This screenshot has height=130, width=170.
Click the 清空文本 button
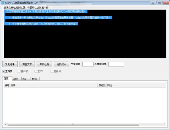point(27,64)
